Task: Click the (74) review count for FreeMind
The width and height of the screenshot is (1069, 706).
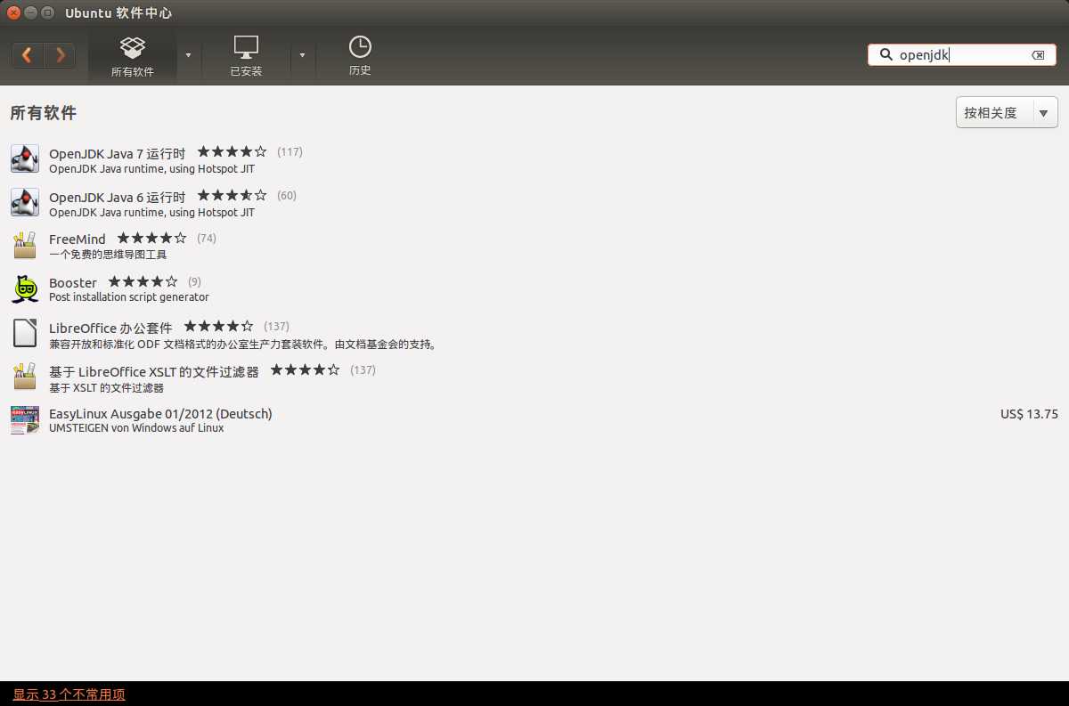Action: (207, 239)
